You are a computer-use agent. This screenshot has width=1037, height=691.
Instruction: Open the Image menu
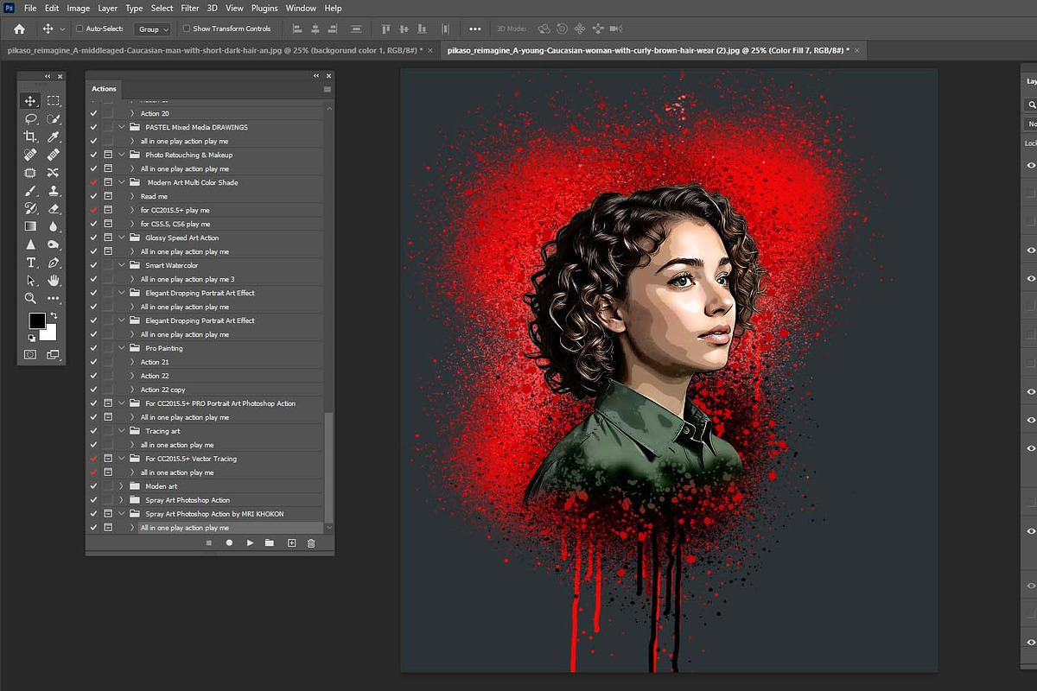point(78,8)
